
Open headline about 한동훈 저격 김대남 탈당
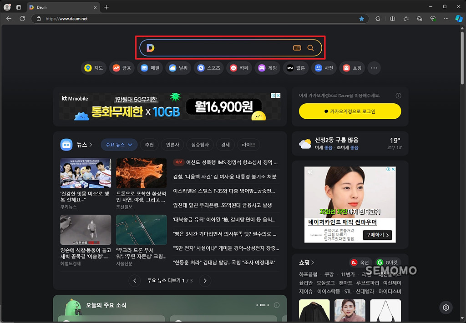[224, 262]
